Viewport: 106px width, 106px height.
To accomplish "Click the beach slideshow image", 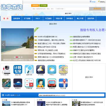I will click(17, 45).
